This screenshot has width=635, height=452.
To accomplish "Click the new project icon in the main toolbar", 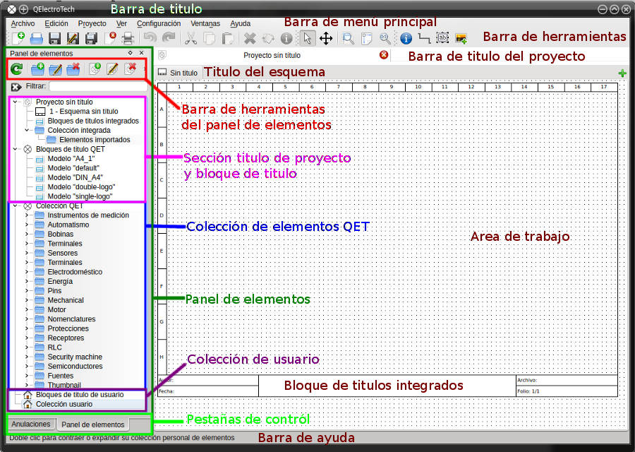I will (x=18, y=38).
